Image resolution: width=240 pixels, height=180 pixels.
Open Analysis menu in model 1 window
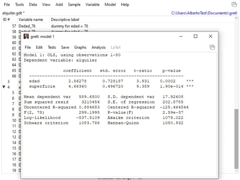tap(99, 47)
